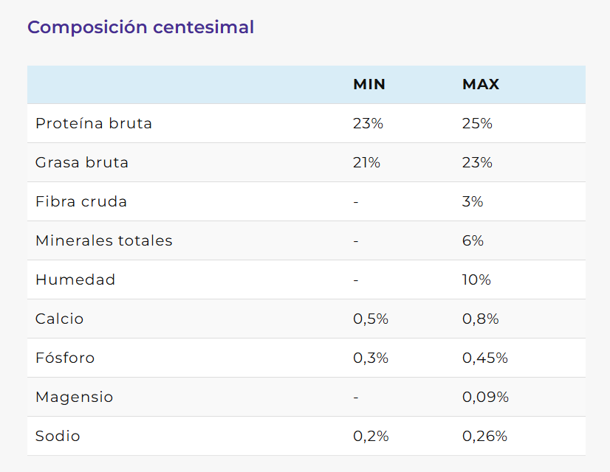This screenshot has height=472, width=610.
Task: Select the 10% maximum humidity value
Action: tap(476, 280)
